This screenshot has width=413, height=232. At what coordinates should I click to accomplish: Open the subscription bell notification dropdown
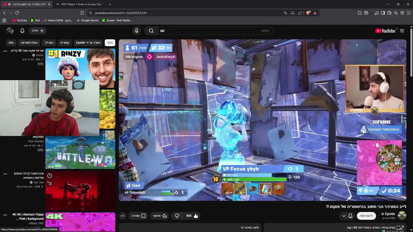pyautogui.click(x=347, y=216)
